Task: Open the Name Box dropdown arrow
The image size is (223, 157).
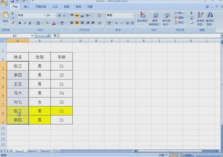Action: click(32, 36)
